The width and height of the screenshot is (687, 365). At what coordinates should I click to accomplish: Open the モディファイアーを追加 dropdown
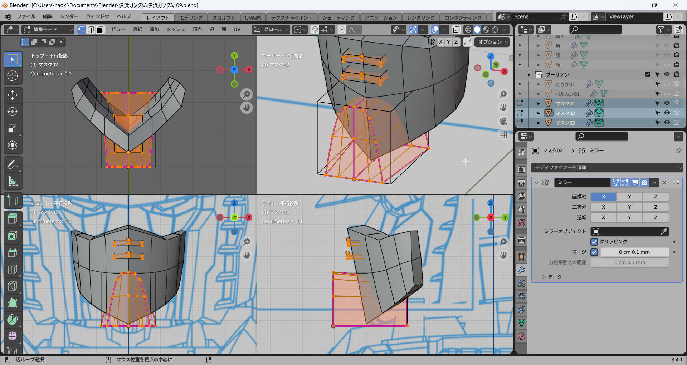pos(606,167)
